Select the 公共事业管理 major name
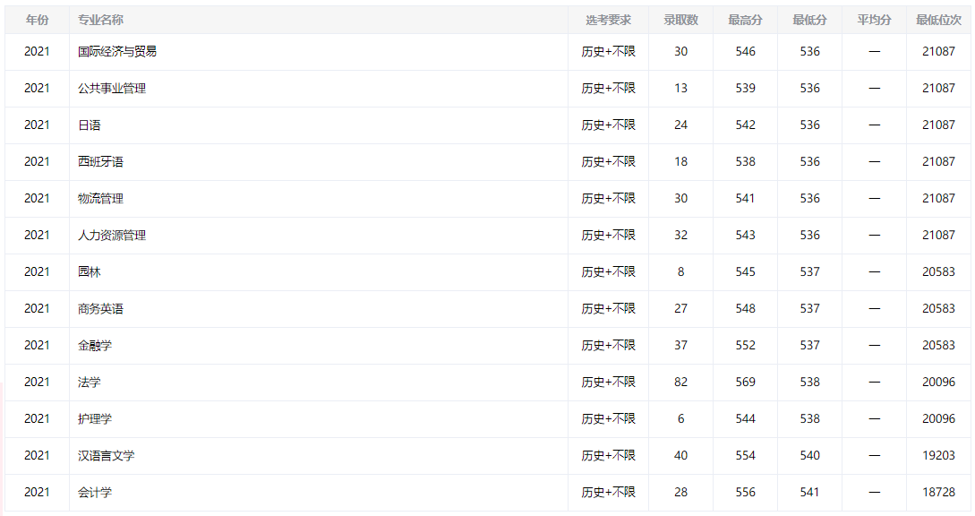Viewport: 975px width, 516px height. [x=112, y=89]
